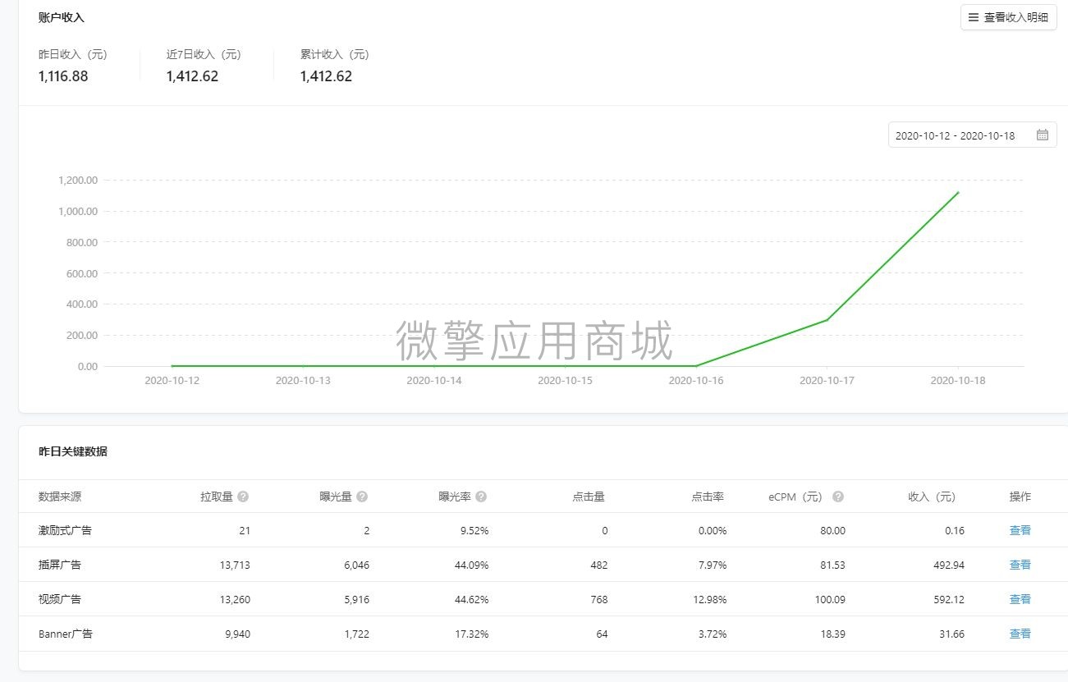The height and width of the screenshot is (682, 1068).
Task: Click 查看 link for 插屏广告 row
Action: 1020,565
